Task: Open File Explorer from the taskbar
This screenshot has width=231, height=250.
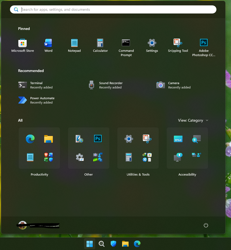Action: tap(125, 244)
